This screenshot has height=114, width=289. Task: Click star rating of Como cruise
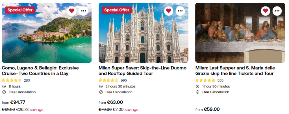point(12,80)
